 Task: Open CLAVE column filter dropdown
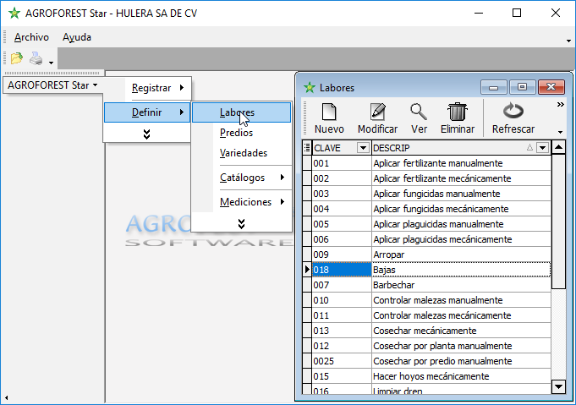(363, 148)
